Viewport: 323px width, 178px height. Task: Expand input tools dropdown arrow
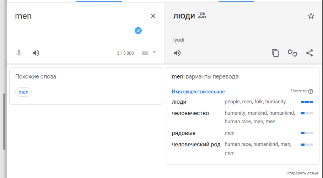coord(154,52)
